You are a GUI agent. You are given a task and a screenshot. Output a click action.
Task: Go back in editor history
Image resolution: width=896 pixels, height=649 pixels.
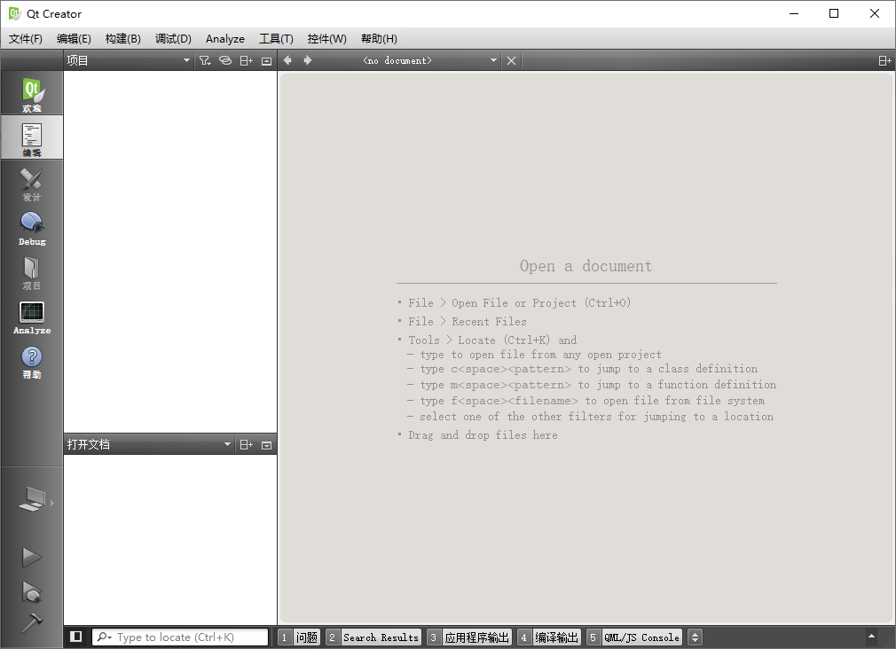(x=287, y=60)
